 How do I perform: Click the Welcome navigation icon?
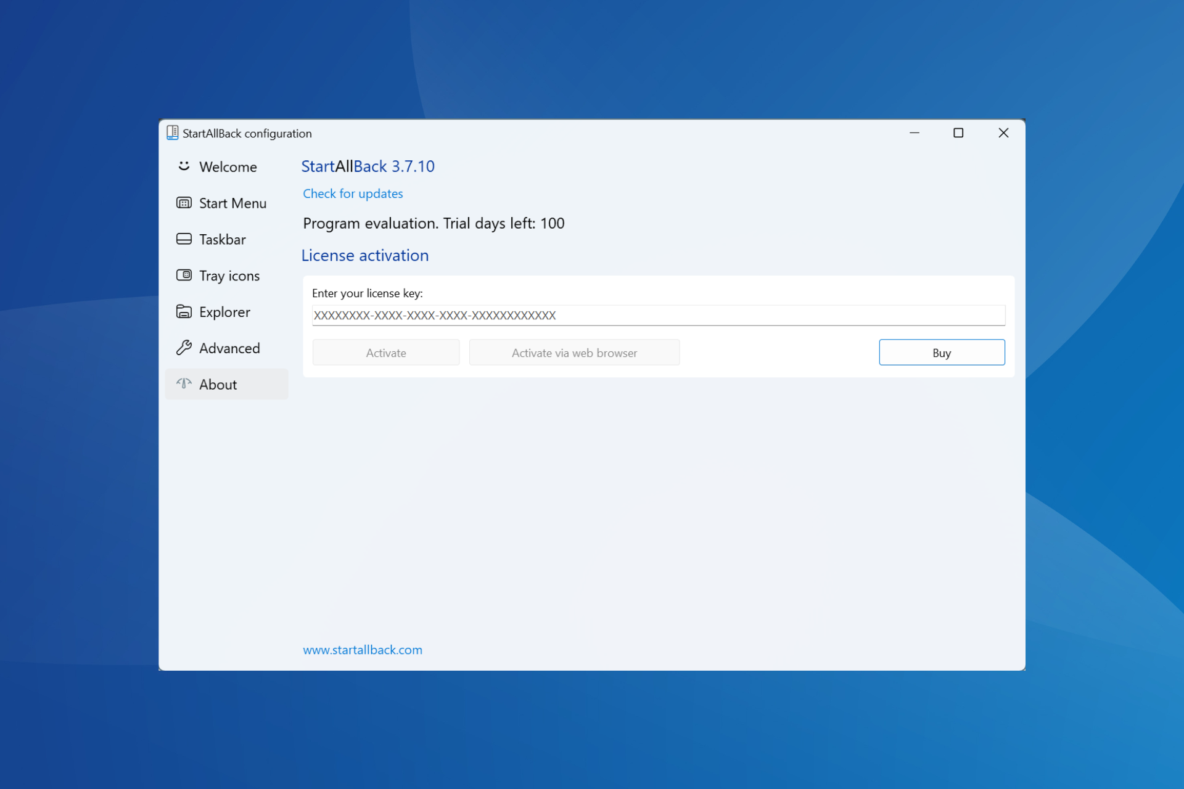(x=183, y=166)
